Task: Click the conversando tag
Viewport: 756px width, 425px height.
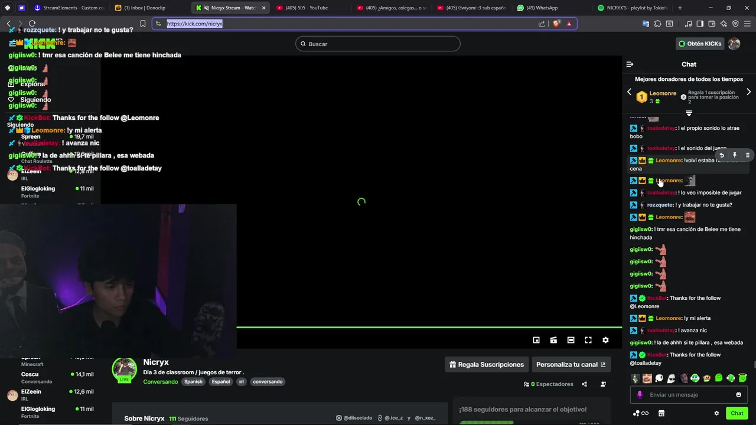Action: 268,382
